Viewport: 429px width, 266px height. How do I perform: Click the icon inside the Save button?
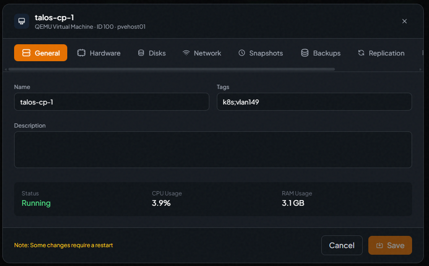click(380, 245)
